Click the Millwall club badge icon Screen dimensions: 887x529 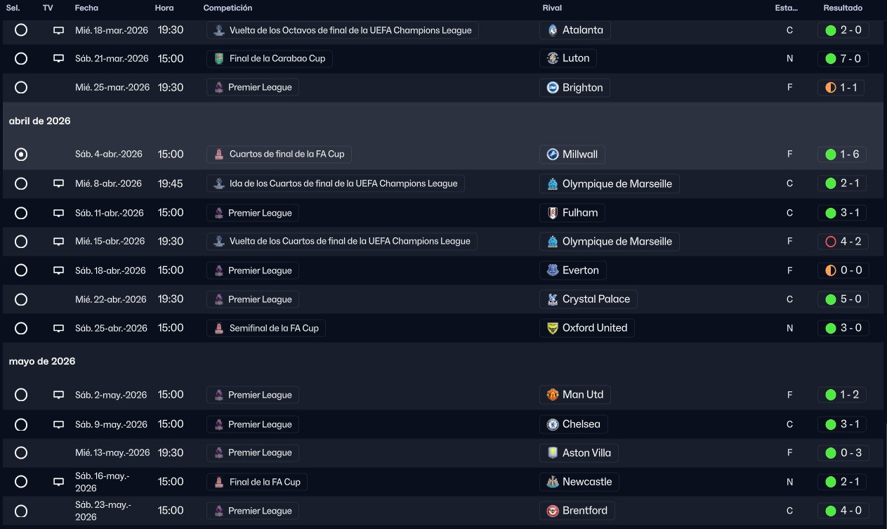tap(553, 155)
